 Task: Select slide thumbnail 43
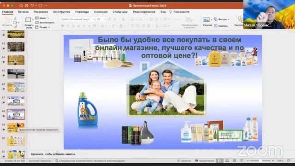coord(16,47)
